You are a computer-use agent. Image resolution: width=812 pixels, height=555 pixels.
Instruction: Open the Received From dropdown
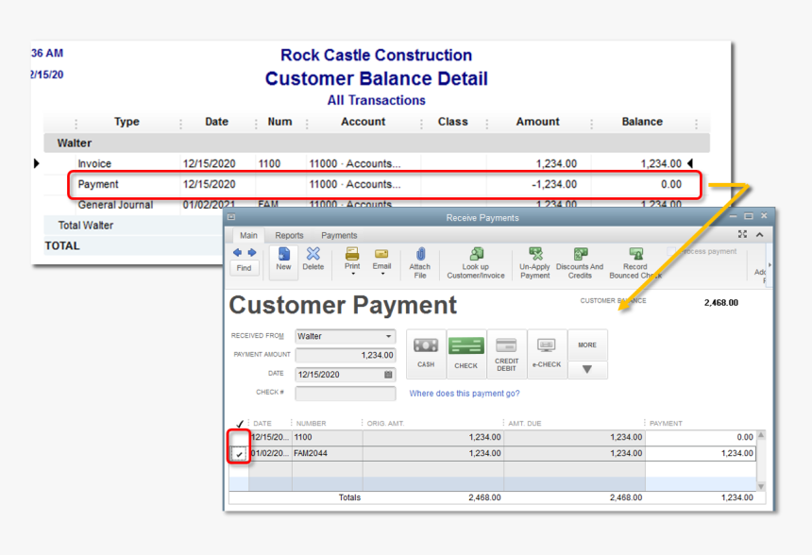pos(388,336)
